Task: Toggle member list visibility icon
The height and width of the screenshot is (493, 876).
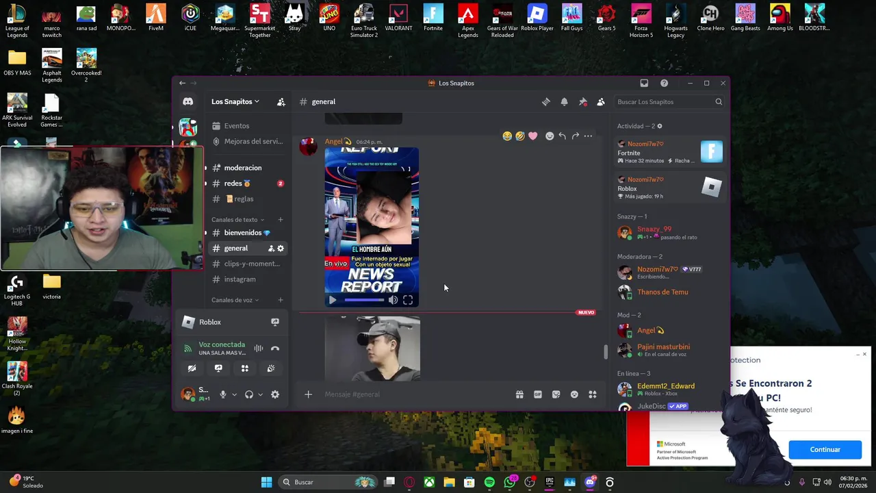Action: [601, 101]
